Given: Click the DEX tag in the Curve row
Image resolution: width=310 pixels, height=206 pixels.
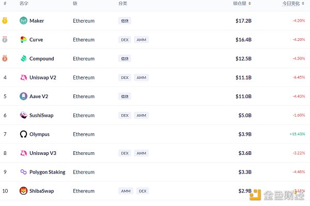Looking at the screenshot, I should pos(125,40).
